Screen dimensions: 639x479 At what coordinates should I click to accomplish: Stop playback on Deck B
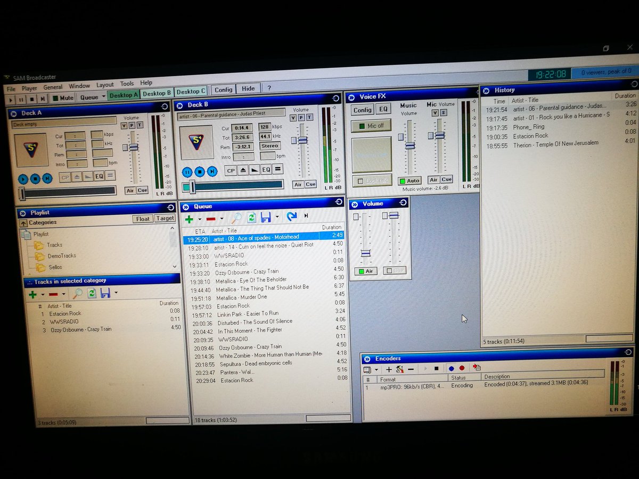(x=199, y=171)
